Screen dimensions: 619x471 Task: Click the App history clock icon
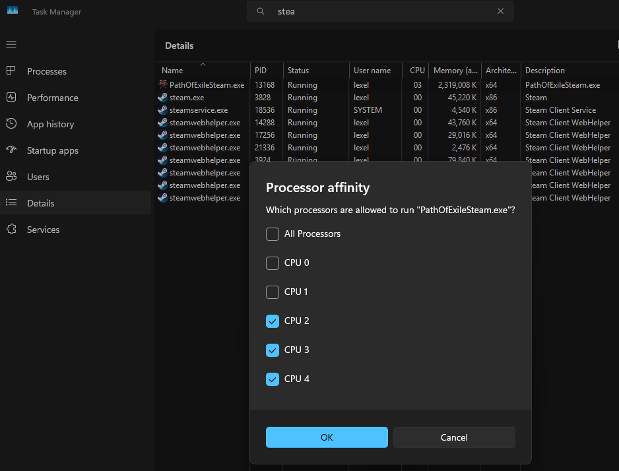[x=11, y=123]
